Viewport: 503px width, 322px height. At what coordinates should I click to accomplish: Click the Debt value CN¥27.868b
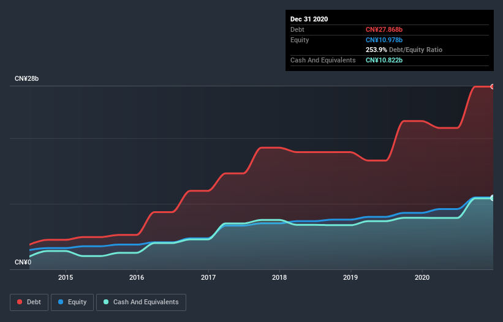pyautogui.click(x=384, y=29)
